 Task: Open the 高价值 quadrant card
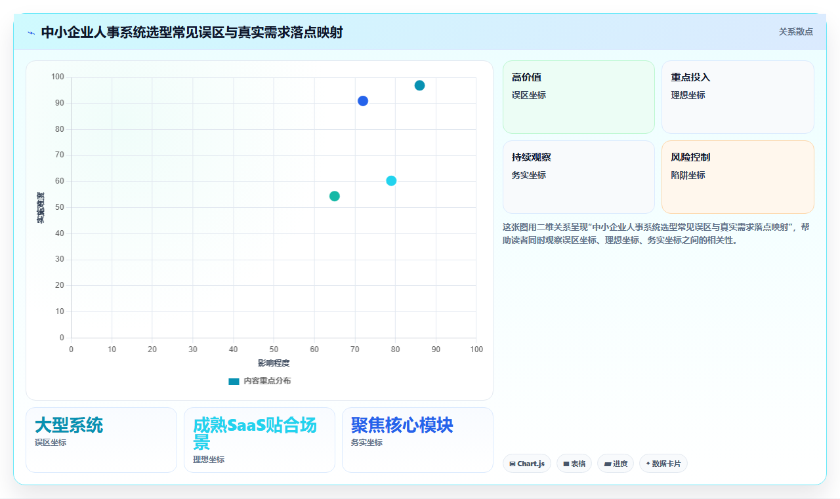[579, 97]
